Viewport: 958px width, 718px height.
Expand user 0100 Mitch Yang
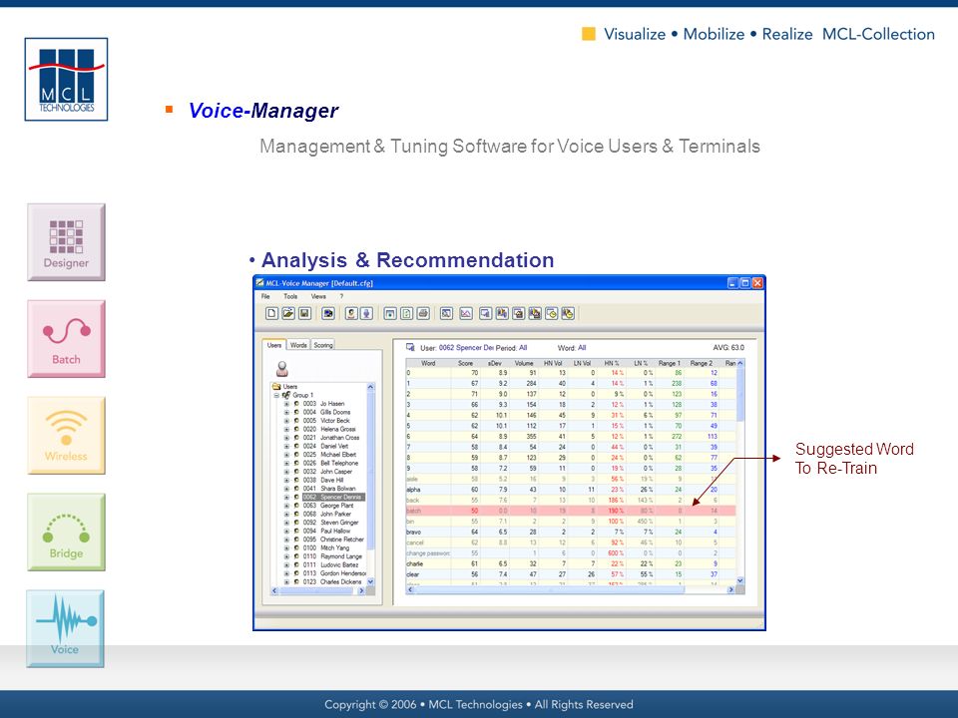coord(286,548)
